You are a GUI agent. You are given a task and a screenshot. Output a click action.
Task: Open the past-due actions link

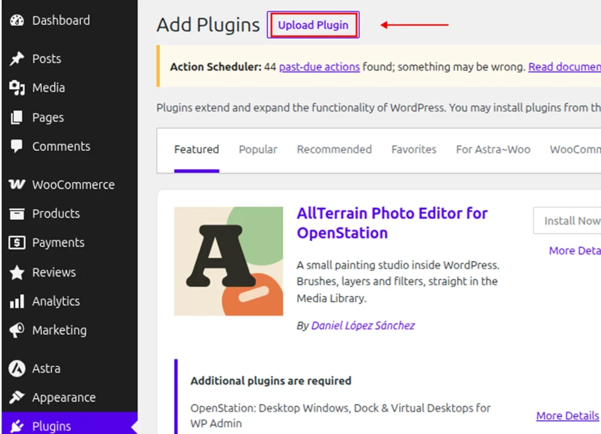pos(319,67)
